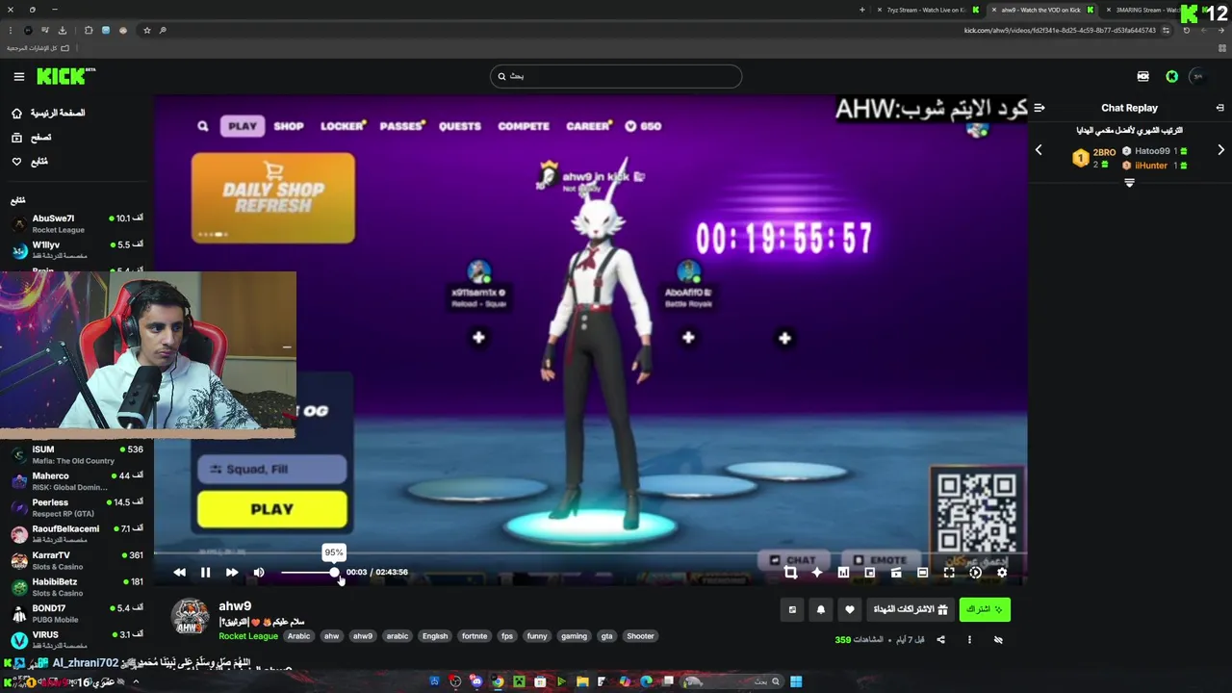This screenshot has width=1232, height=693.
Task: Rewind the video playback
Action: [179, 572]
